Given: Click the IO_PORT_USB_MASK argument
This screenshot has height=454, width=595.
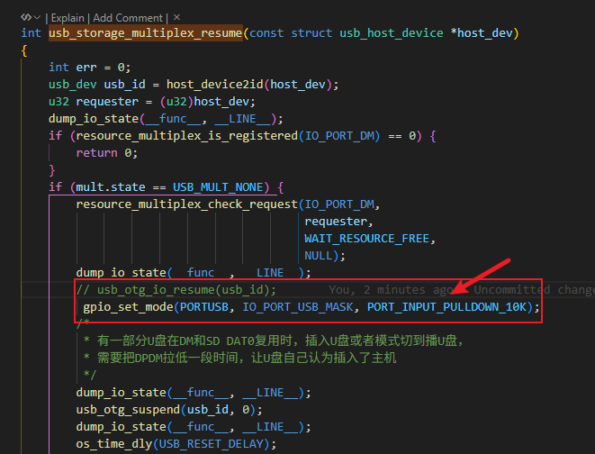Looking at the screenshot, I should pos(298,306).
